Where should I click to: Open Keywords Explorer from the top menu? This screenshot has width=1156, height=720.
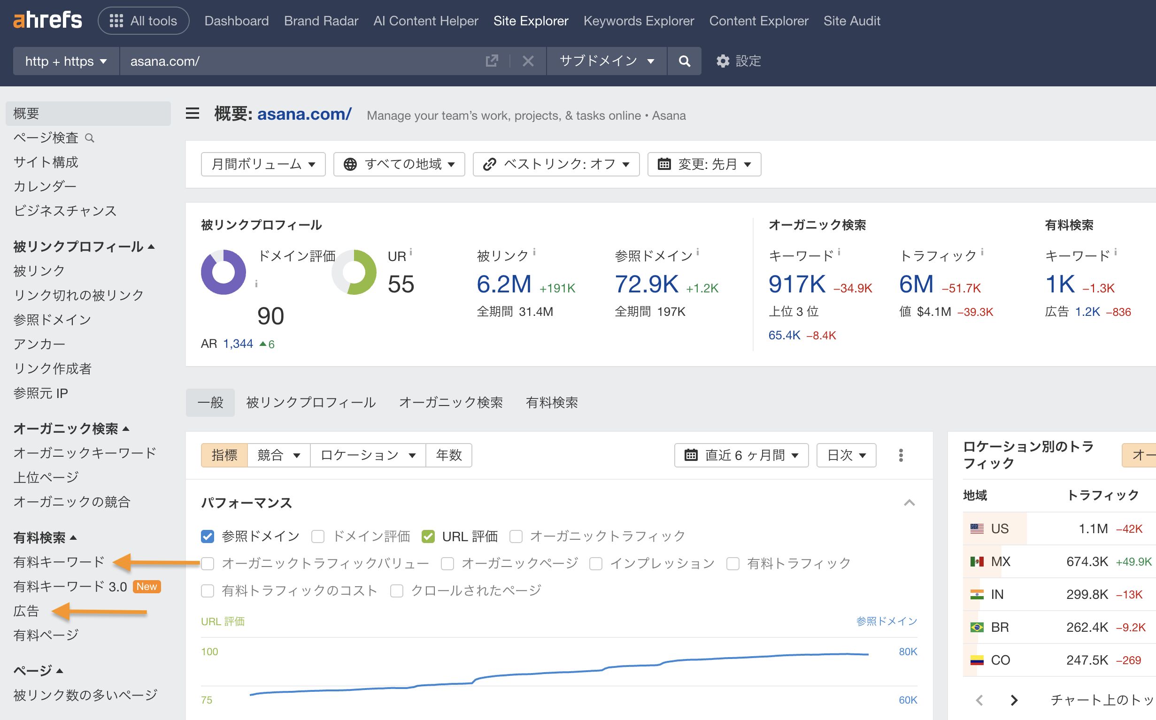[639, 21]
